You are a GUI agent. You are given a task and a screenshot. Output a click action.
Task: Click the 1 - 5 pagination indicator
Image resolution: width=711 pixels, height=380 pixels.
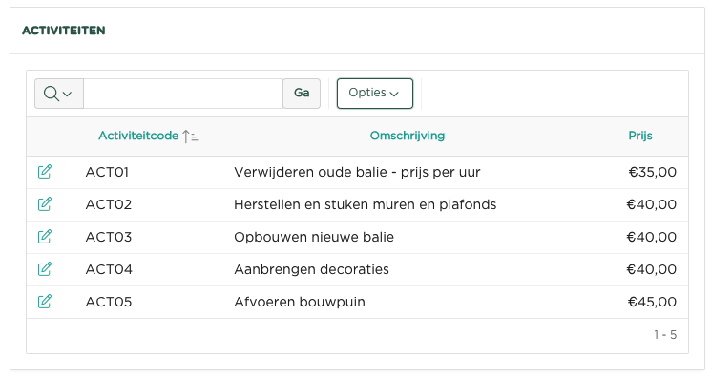click(665, 335)
